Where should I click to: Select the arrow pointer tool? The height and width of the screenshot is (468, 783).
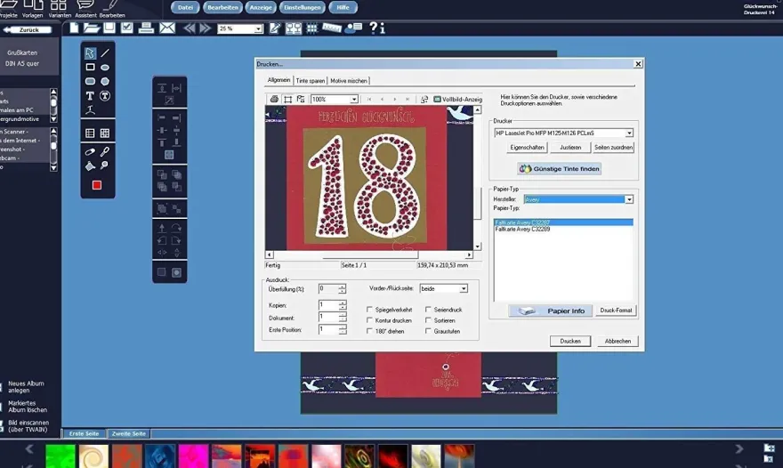90,53
